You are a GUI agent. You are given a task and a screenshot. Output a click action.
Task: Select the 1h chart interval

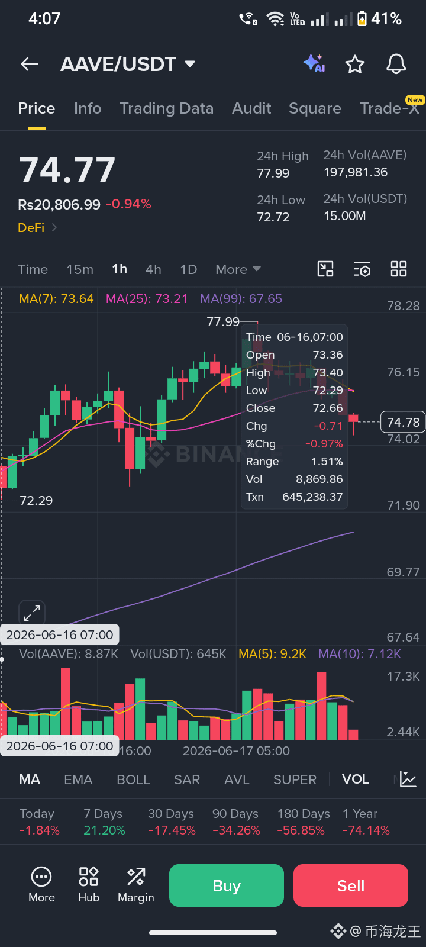pos(120,269)
